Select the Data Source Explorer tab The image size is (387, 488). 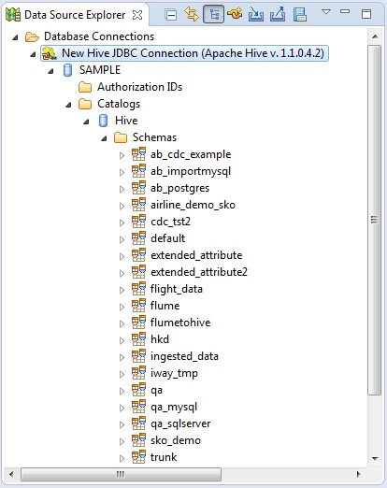point(75,15)
